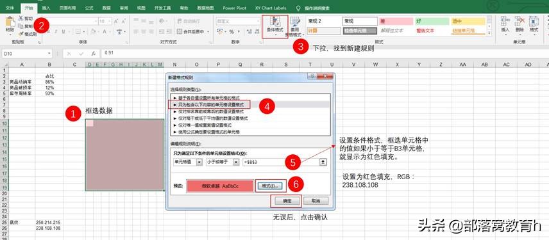The image size is (549, 240).
Task: Click the Cut (剪切) scissors icon
Action: 21,19
